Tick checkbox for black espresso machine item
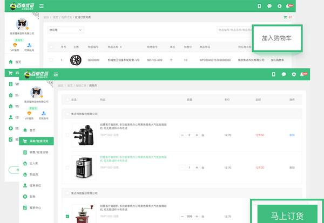324x223 pixels. click(67, 135)
